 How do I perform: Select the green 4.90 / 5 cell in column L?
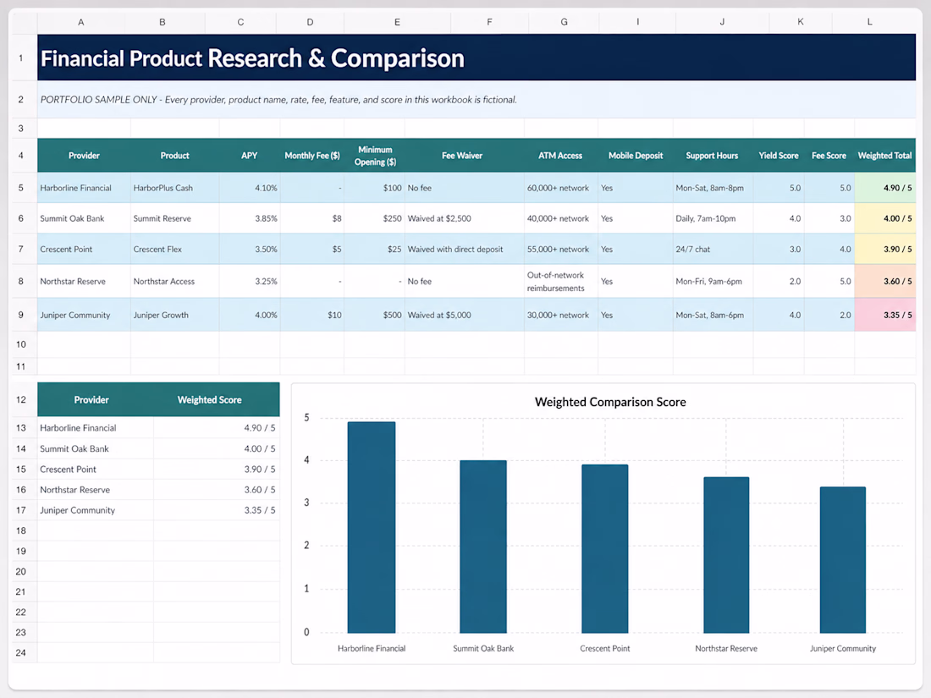pyautogui.click(x=884, y=188)
